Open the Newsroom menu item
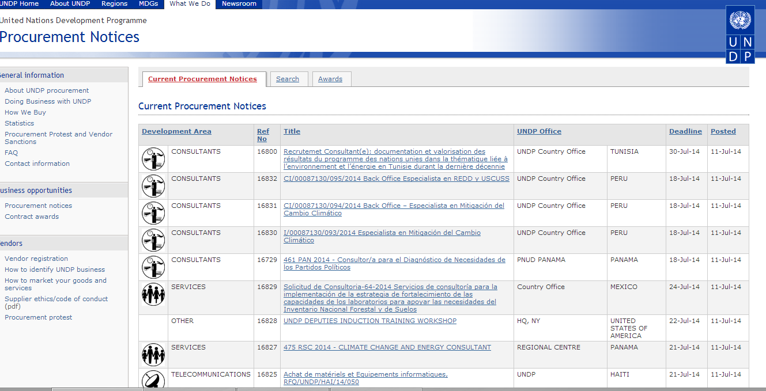Image resolution: width=766 pixels, height=391 pixels. coord(239,3)
